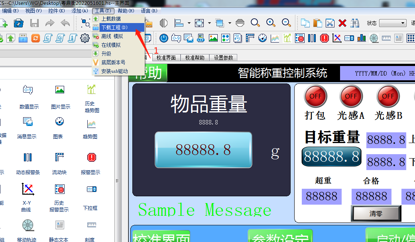Screen dimensions: 415x242
Task: Open the C script icon
Action: pos(48,38)
